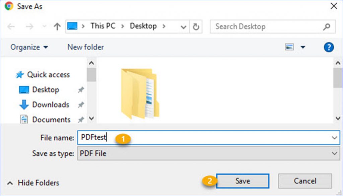
Task: Click This PC in the address bar
Action: pyautogui.click(x=103, y=26)
